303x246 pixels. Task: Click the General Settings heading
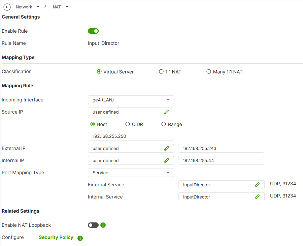pyautogui.click(x=21, y=17)
